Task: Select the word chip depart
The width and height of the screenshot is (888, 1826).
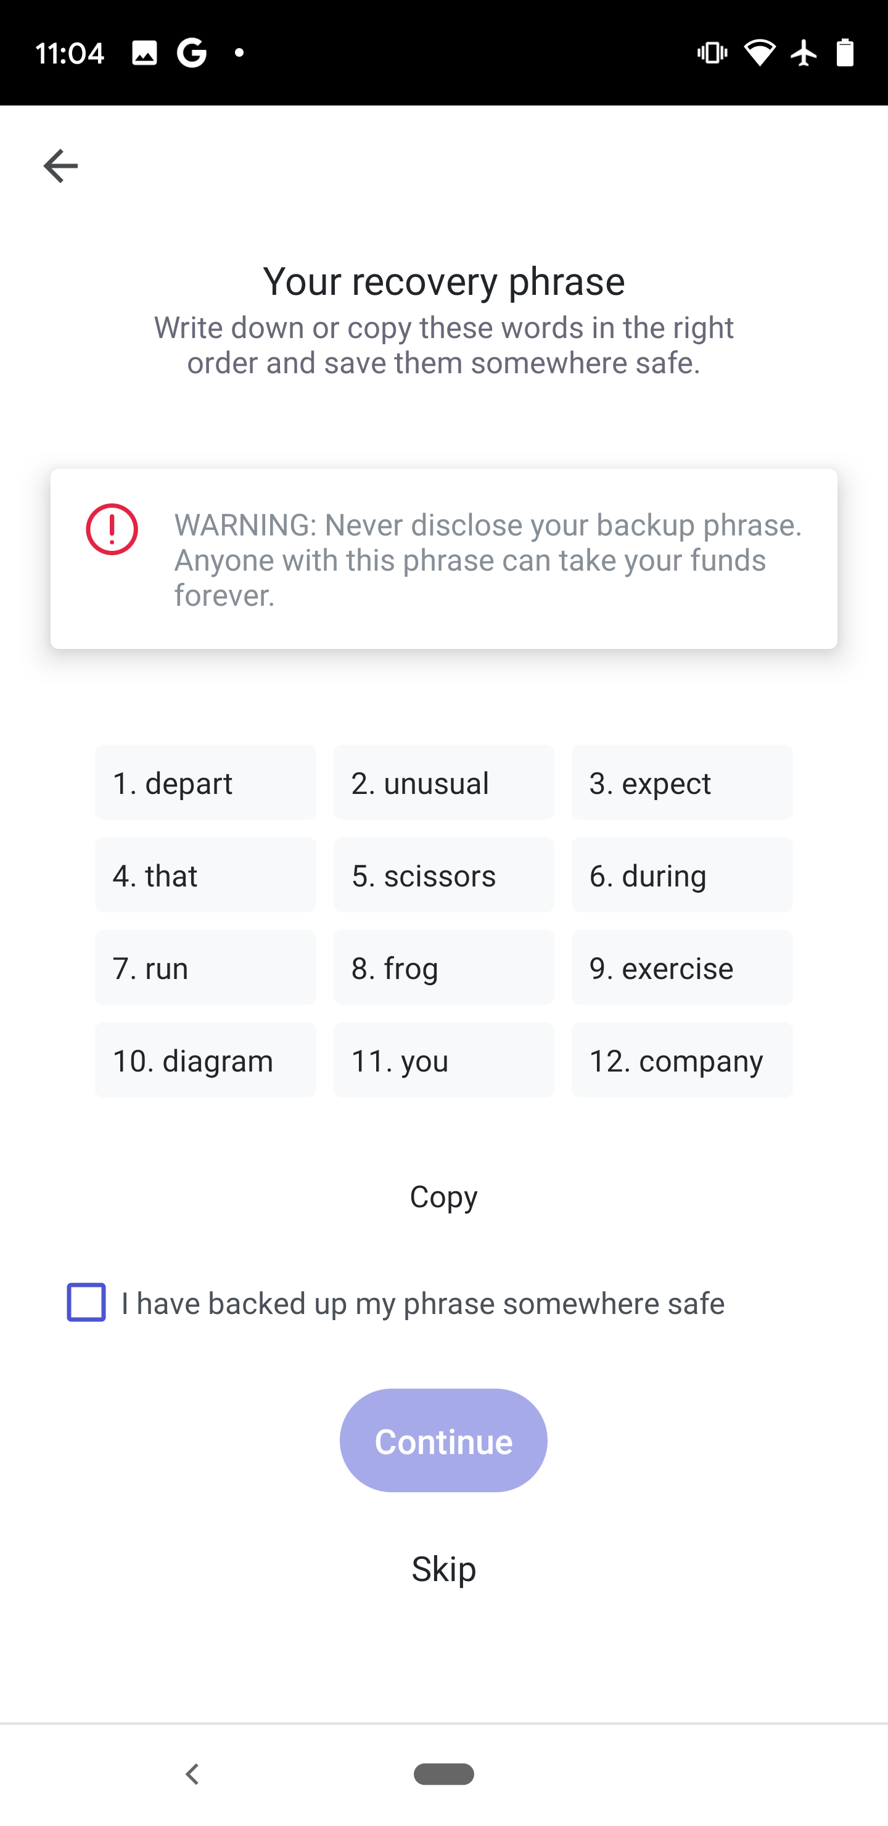Action: coord(205,783)
